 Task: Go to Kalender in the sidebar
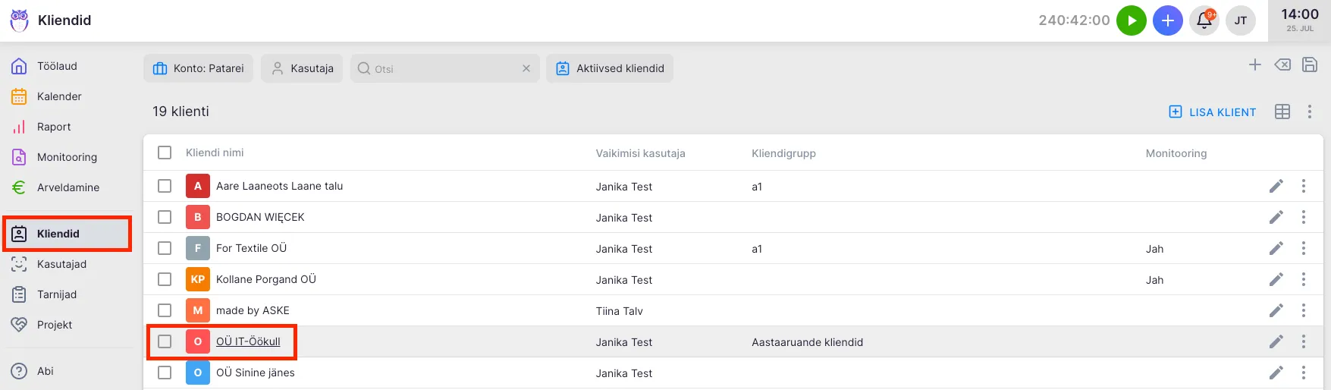click(59, 96)
